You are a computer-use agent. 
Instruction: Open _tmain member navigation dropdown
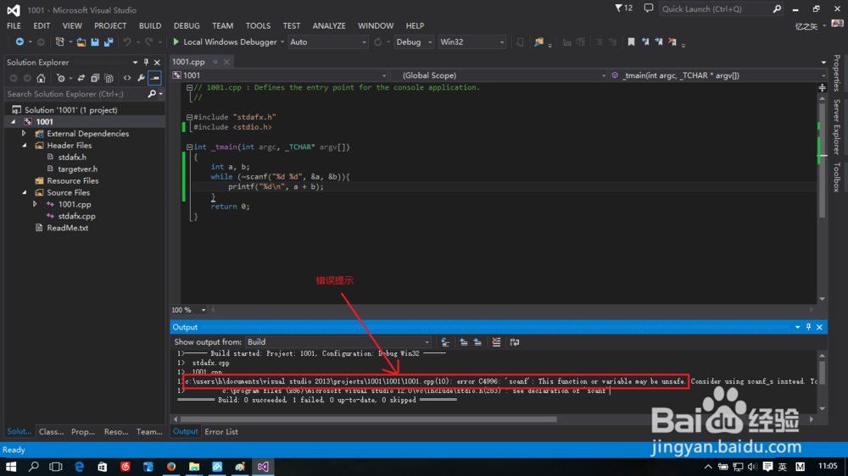tap(719, 75)
